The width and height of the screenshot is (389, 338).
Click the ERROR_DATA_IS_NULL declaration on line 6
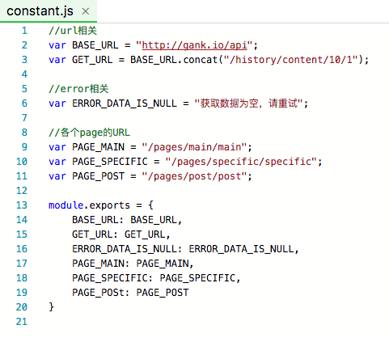tap(125, 104)
